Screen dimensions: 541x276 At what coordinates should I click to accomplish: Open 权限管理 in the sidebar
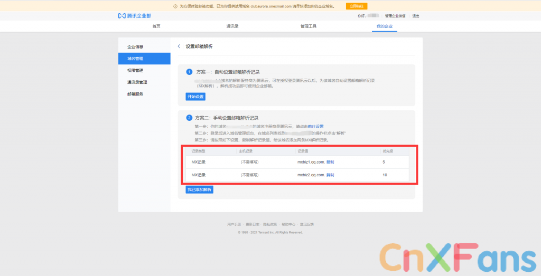click(x=135, y=70)
